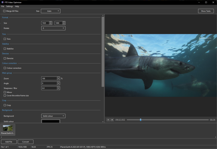Open the Settings menu
Screen dimensions: 217x149
(10, 6)
